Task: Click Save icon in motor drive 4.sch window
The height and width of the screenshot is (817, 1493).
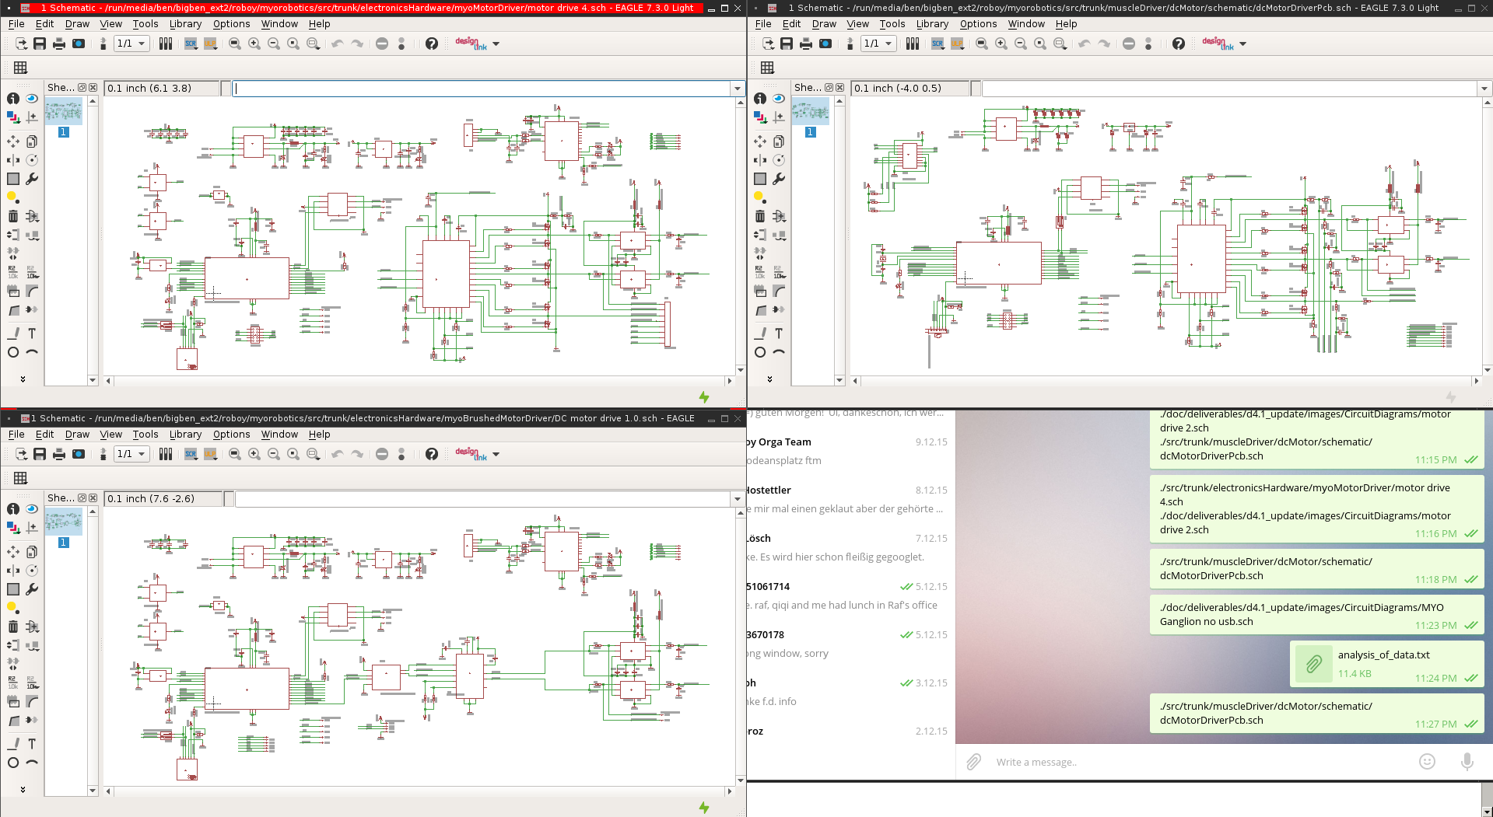Action: click(40, 44)
